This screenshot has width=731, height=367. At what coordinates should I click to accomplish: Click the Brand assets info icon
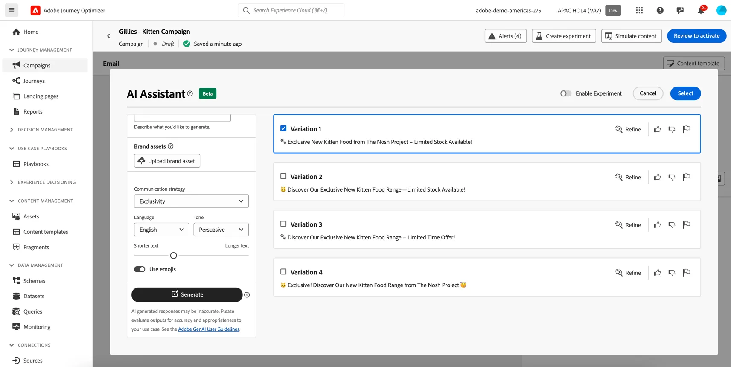(x=171, y=146)
